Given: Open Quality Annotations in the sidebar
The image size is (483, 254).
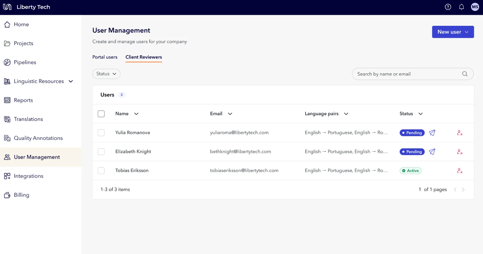Looking at the screenshot, I should pos(41,138).
